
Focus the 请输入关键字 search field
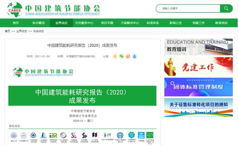pyautogui.click(x=188, y=9)
